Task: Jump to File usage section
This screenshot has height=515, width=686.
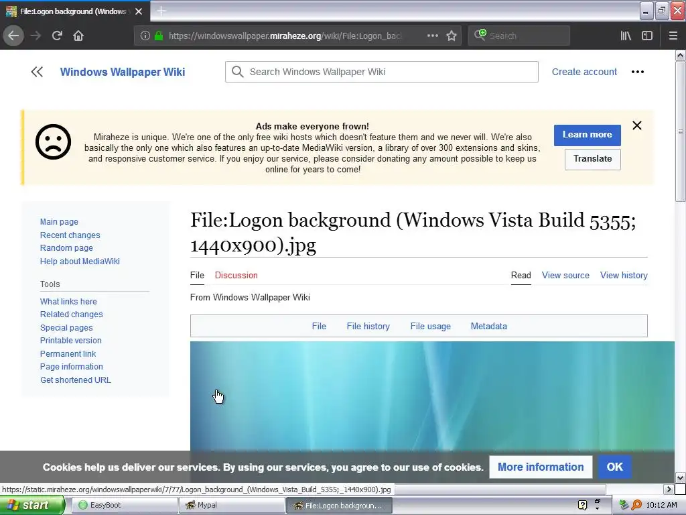Action: click(431, 327)
